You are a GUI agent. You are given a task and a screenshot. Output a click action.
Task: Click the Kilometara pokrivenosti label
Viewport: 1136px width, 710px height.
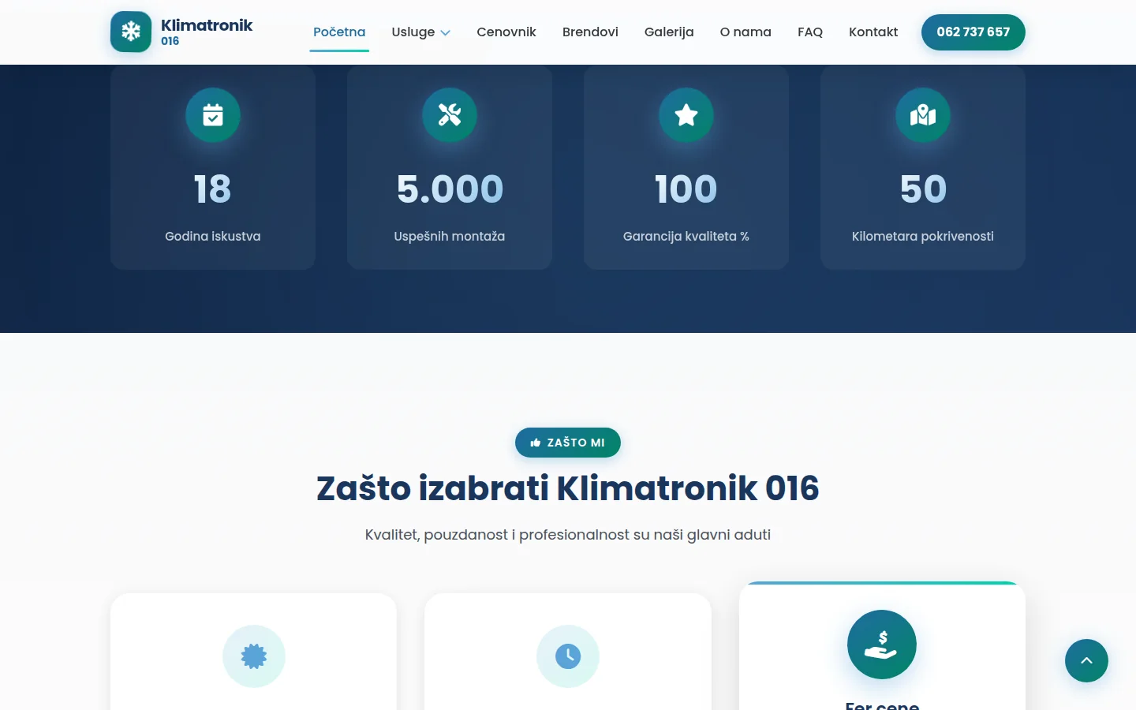[923, 236]
